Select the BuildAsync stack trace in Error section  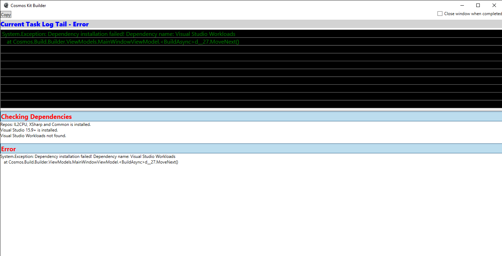(91, 162)
